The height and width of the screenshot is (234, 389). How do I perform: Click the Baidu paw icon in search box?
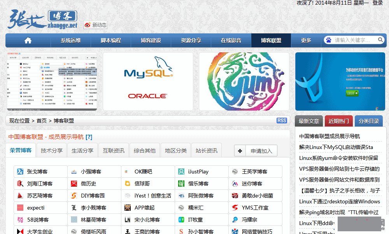[x=329, y=40]
